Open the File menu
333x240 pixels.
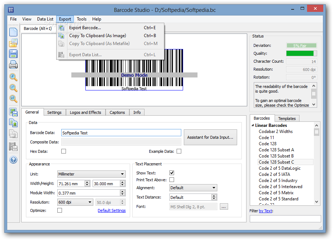13,19
